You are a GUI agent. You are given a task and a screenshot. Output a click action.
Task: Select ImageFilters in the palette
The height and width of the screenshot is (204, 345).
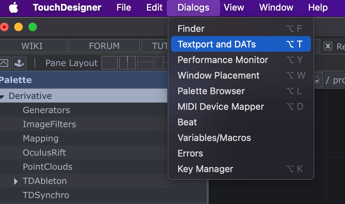[x=49, y=124]
